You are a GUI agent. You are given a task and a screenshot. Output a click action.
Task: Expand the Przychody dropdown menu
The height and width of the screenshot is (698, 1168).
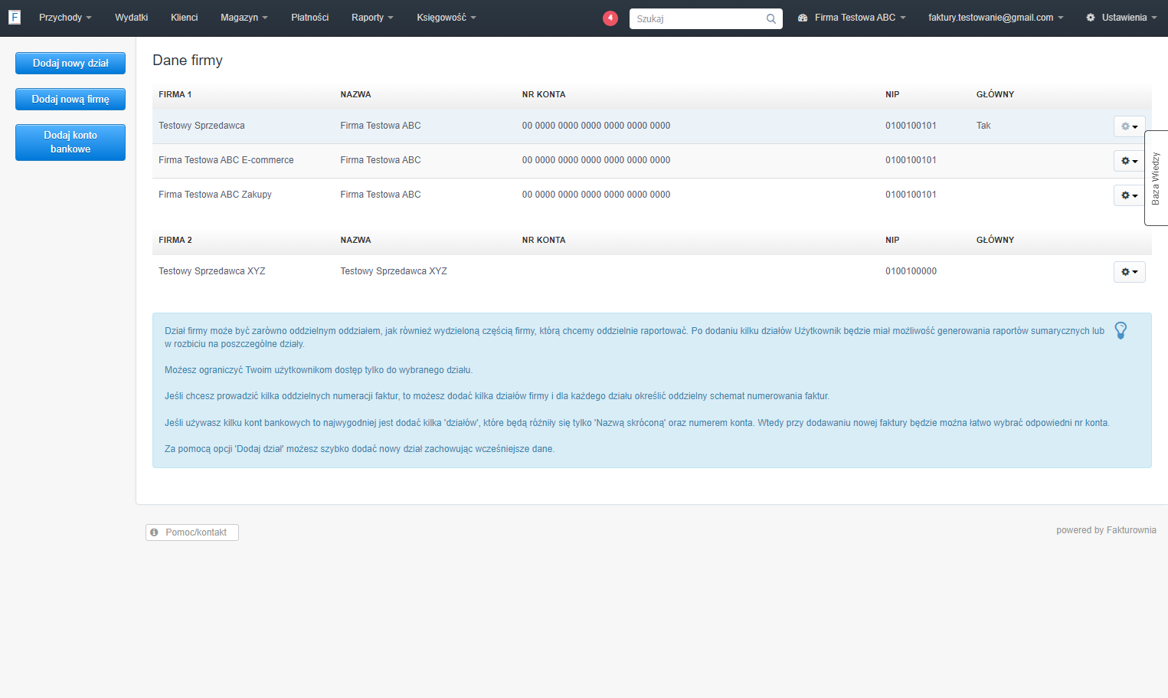tap(65, 18)
